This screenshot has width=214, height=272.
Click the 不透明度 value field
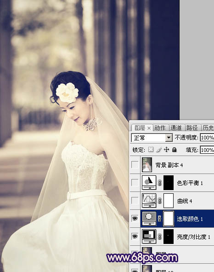207,138
